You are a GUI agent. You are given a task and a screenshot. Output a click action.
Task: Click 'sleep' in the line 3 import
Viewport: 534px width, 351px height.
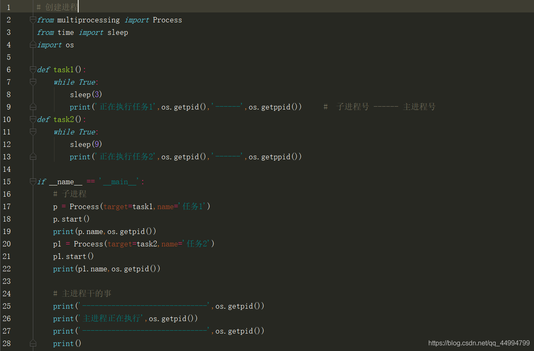coord(118,32)
